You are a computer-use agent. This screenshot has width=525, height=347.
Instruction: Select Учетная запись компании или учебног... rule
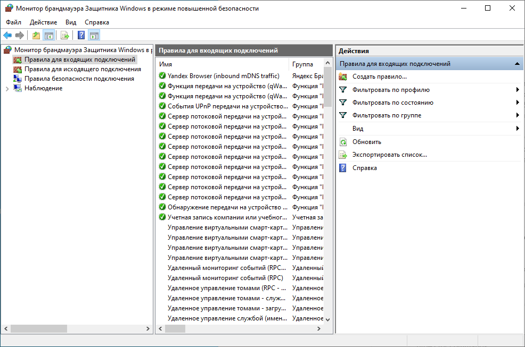227,217
